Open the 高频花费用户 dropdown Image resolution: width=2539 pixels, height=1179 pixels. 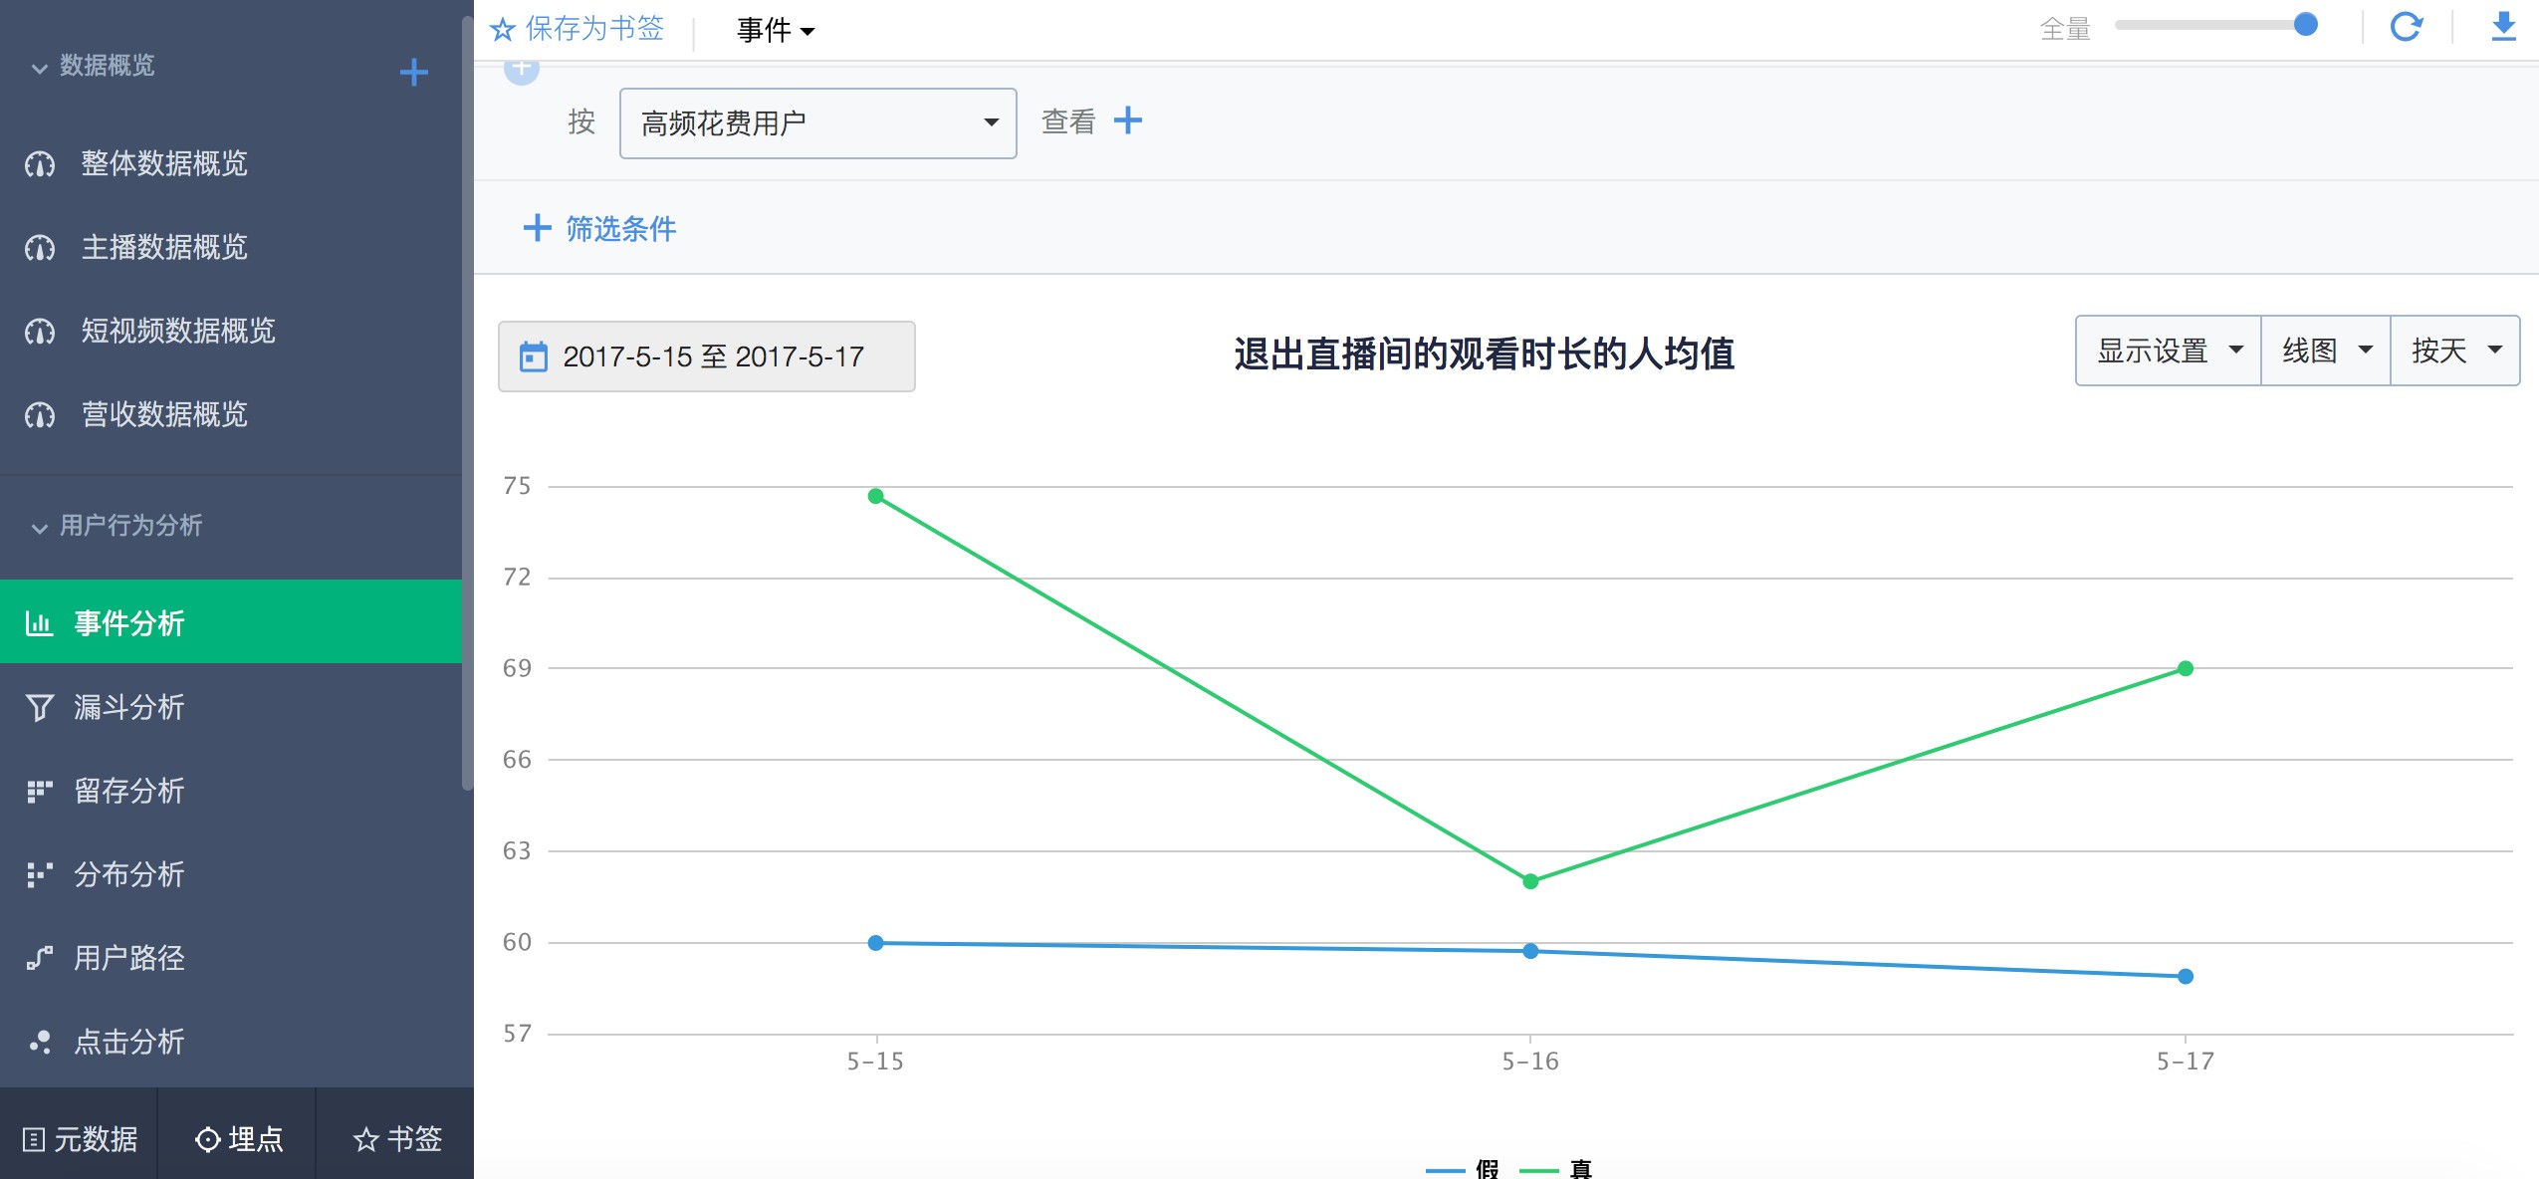point(817,123)
